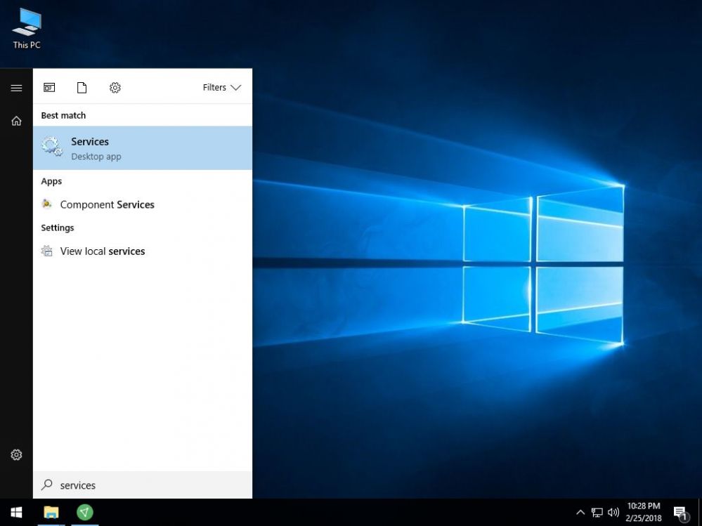Click the services search input field
Viewport: 702px width, 526px height.
[141, 485]
